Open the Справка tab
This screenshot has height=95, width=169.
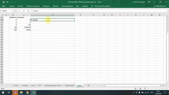pos(85,6)
